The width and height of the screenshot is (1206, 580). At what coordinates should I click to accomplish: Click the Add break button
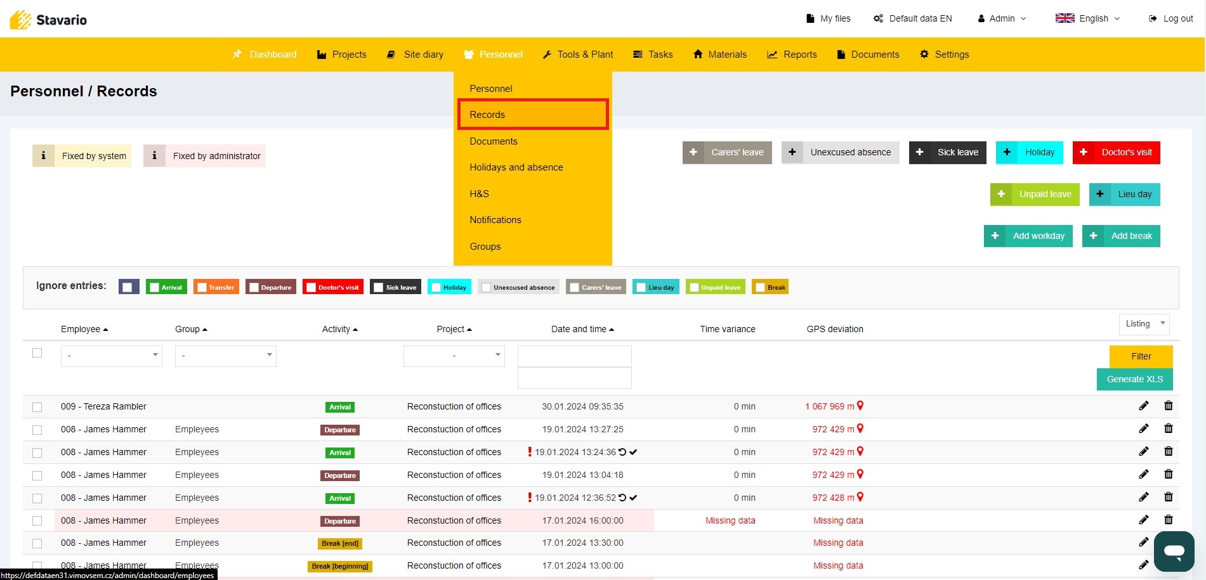tap(1121, 236)
